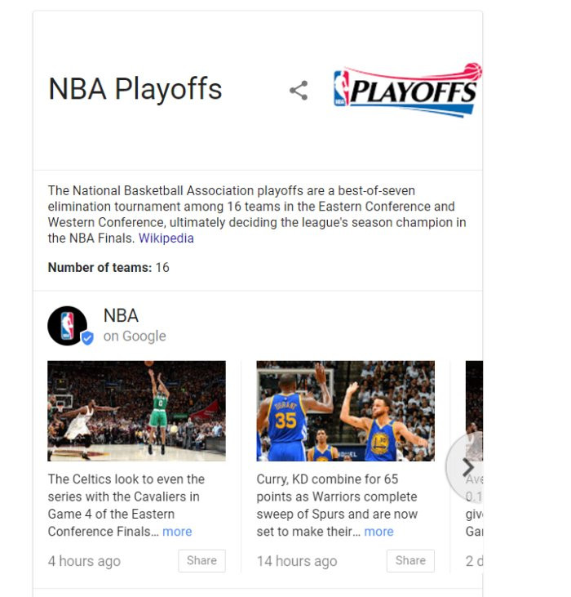
Task: Open the NBA profile avatar icon
Action: 67,326
